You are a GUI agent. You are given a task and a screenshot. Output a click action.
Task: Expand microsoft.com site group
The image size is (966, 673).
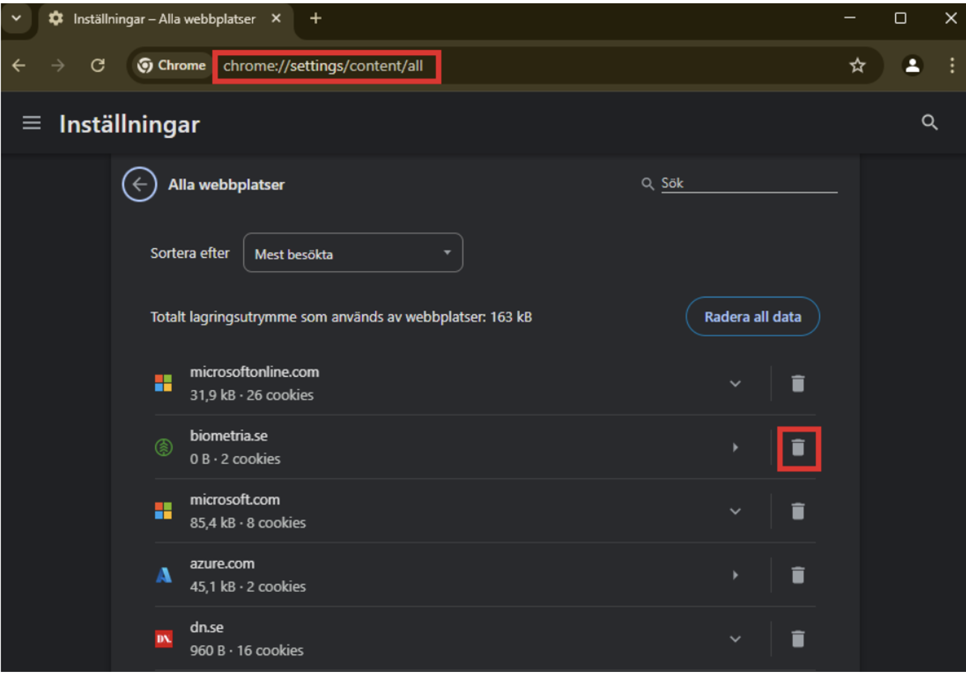(735, 512)
